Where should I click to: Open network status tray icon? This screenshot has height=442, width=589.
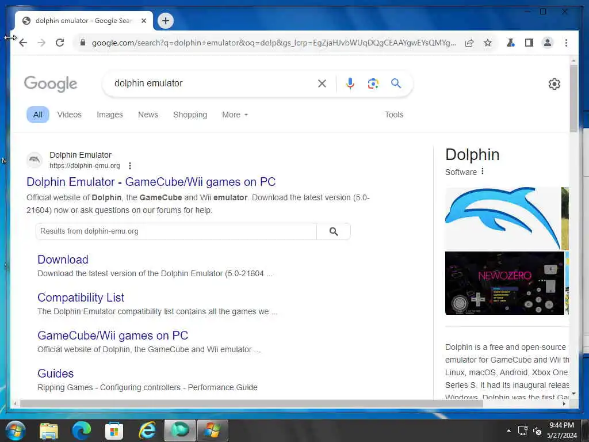tap(522, 430)
